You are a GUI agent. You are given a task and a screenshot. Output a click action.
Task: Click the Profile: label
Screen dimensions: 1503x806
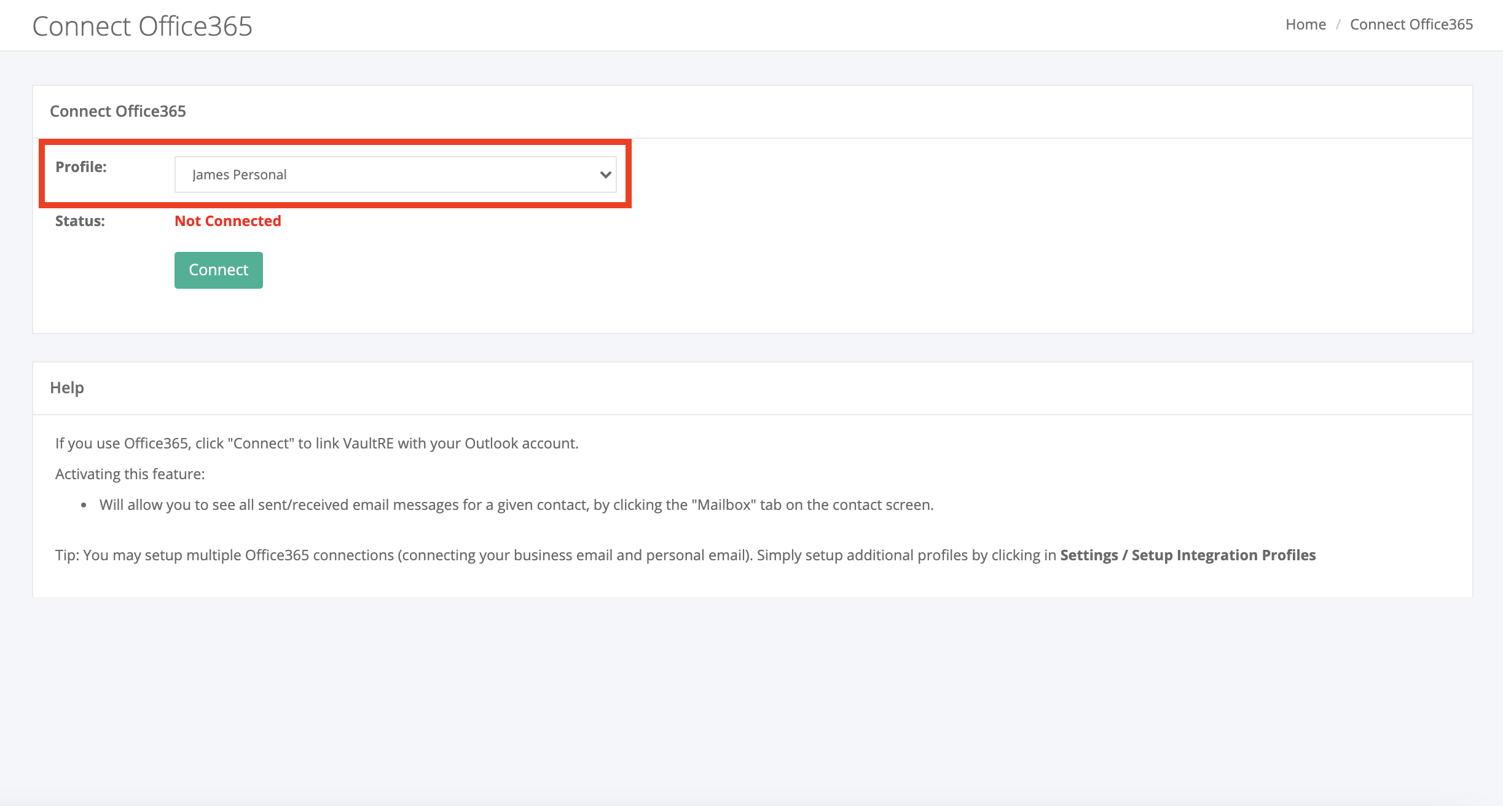[81, 167]
